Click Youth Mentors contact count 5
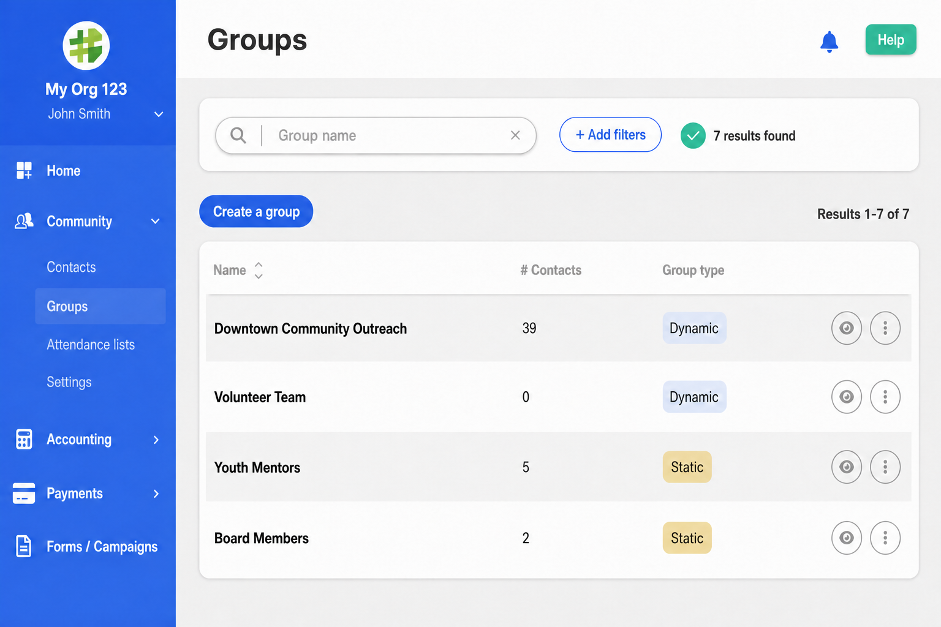 pos(526,467)
